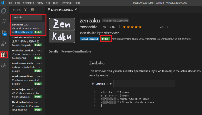
Task: Install the markdown-it-ze... extension
Action: (x=38, y=84)
